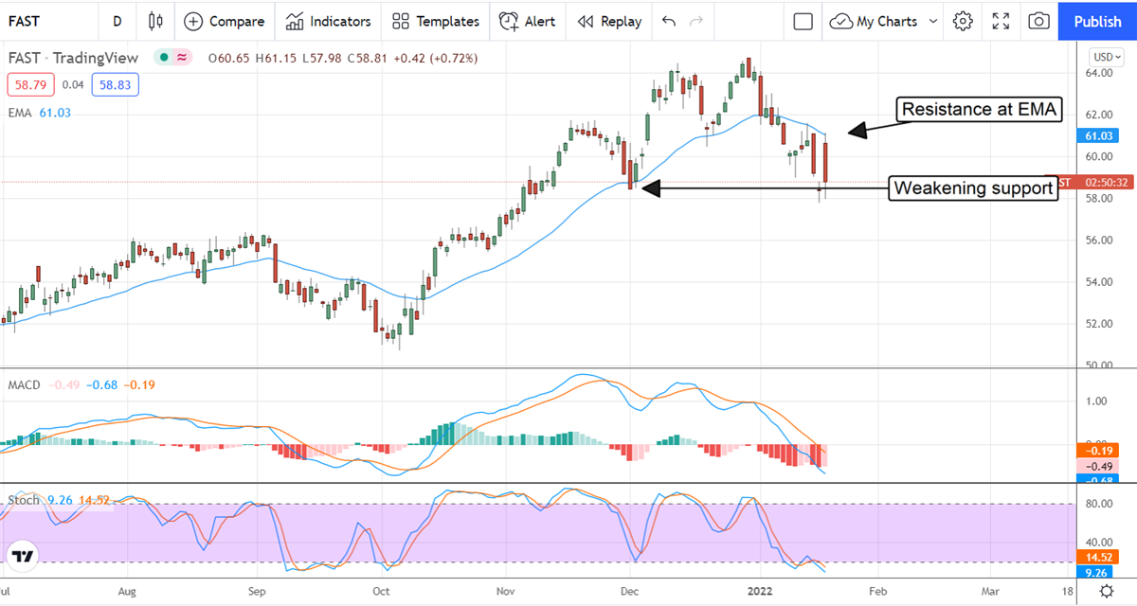Open the Templates menu
Image resolution: width=1137 pixels, height=606 pixels.
click(436, 21)
